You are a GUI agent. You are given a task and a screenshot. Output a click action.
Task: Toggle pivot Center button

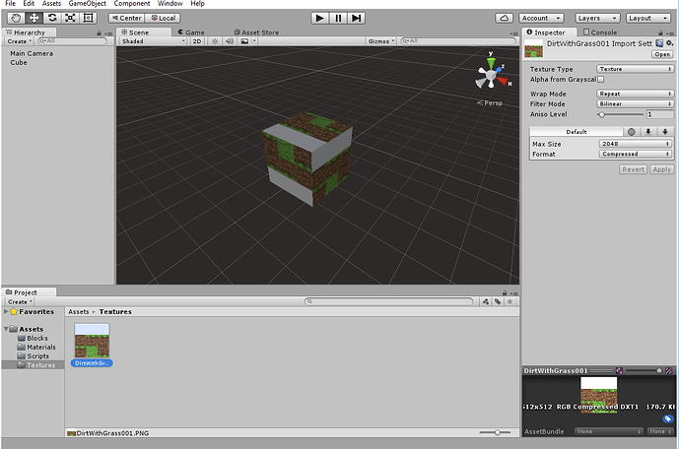pos(126,18)
